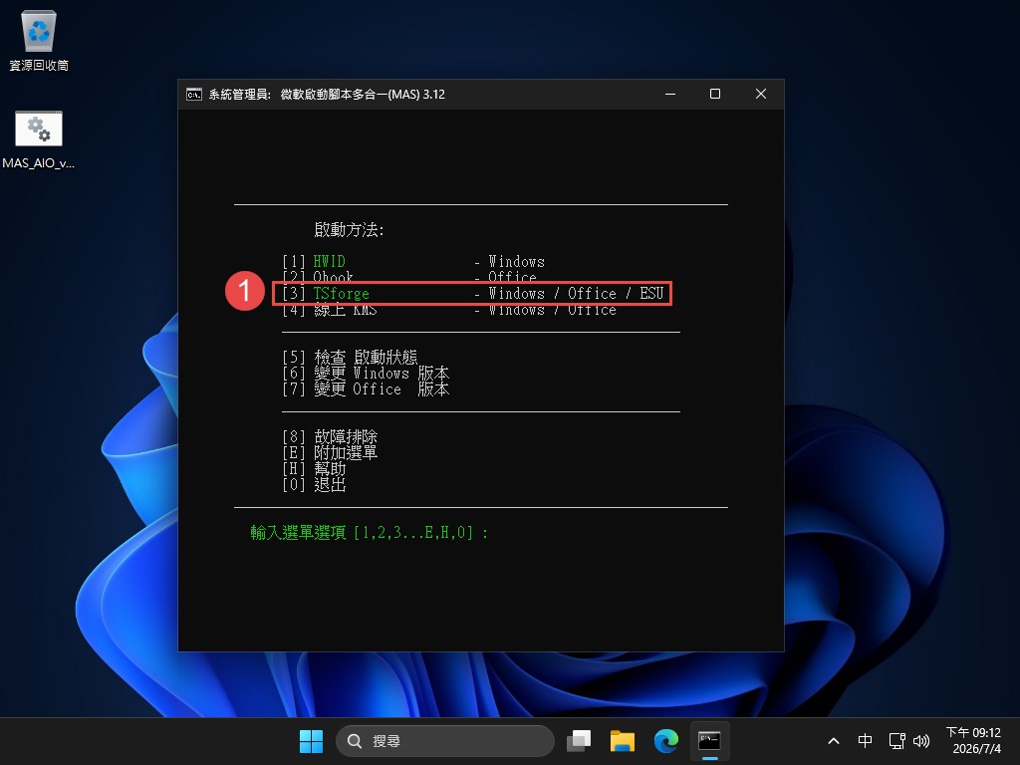Click the taskbar search box
Screen dimensions: 1020x765
445,741
